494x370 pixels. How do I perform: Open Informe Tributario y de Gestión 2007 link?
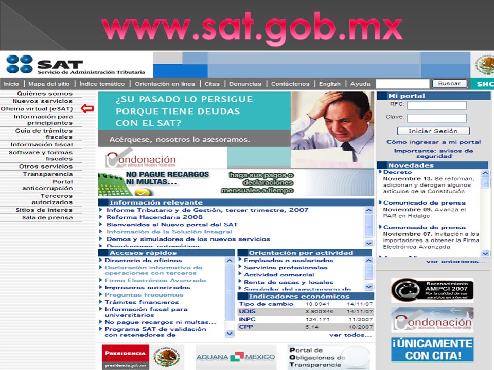pyautogui.click(x=207, y=210)
